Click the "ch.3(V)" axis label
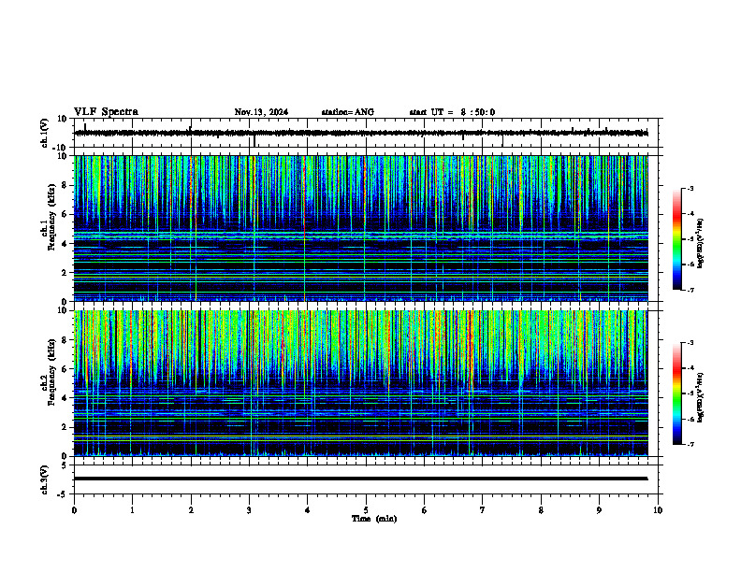741x572 pixels. click(45, 479)
